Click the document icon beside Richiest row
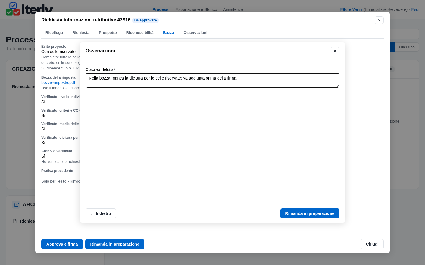Screen dimensions: 425x265 coord(15,221)
